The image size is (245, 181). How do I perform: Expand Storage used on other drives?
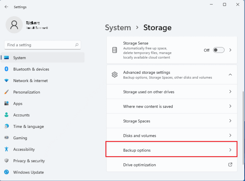172,92
